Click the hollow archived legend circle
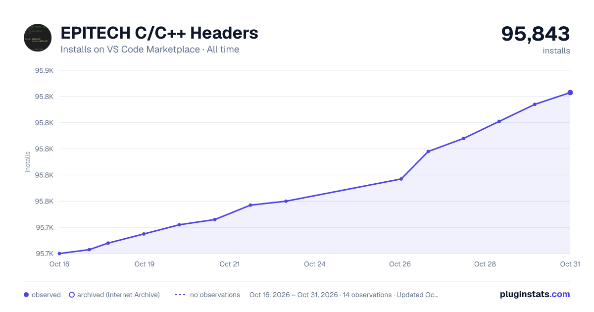 (72, 295)
